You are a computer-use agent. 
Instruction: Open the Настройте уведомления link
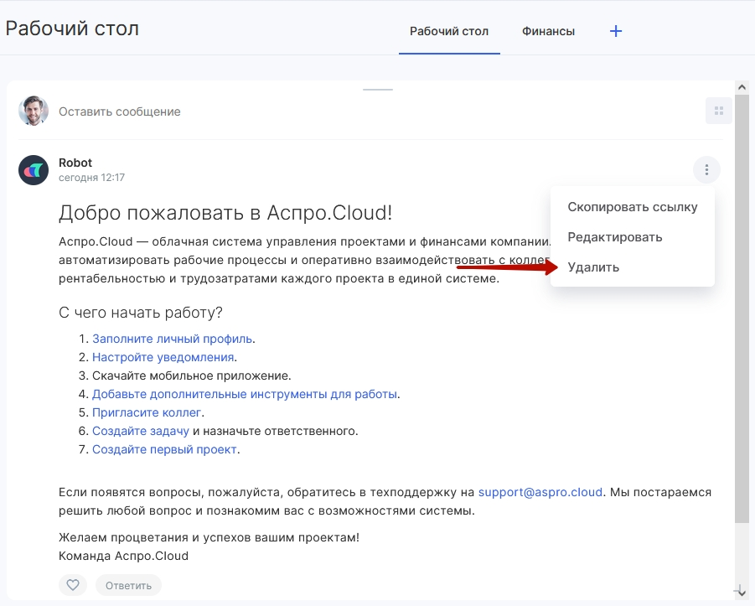[x=163, y=357]
